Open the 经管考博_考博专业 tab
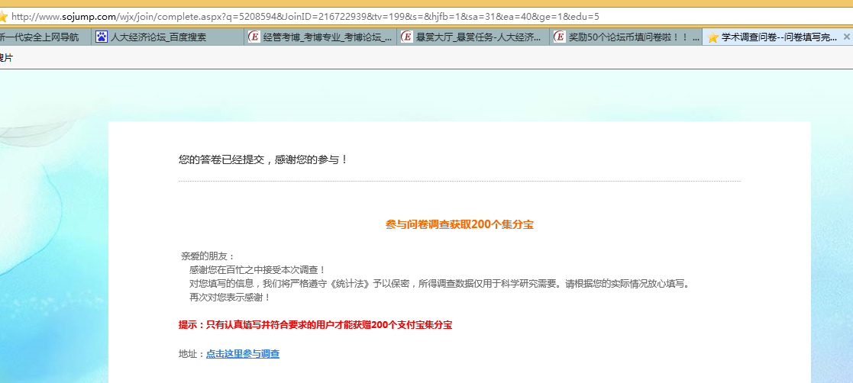853x383 pixels. point(320,37)
